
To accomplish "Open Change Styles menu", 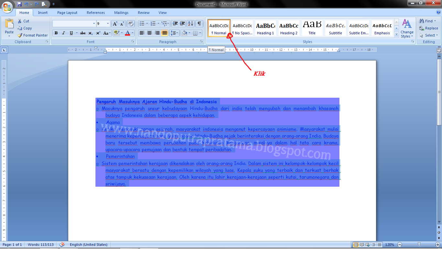I will [x=407, y=28].
